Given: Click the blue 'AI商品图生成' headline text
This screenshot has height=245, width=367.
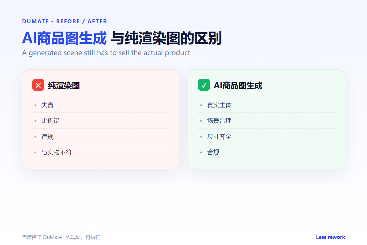Looking at the screenshot, I should tap(65, 38).
